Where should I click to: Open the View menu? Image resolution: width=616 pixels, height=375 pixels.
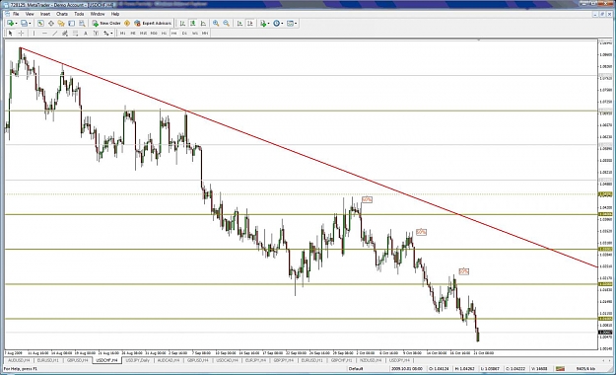(30, 14)
